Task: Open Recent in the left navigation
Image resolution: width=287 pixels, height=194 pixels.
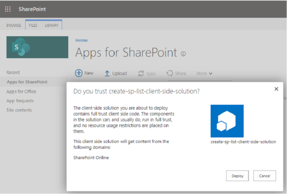Action: coord(13,72)
